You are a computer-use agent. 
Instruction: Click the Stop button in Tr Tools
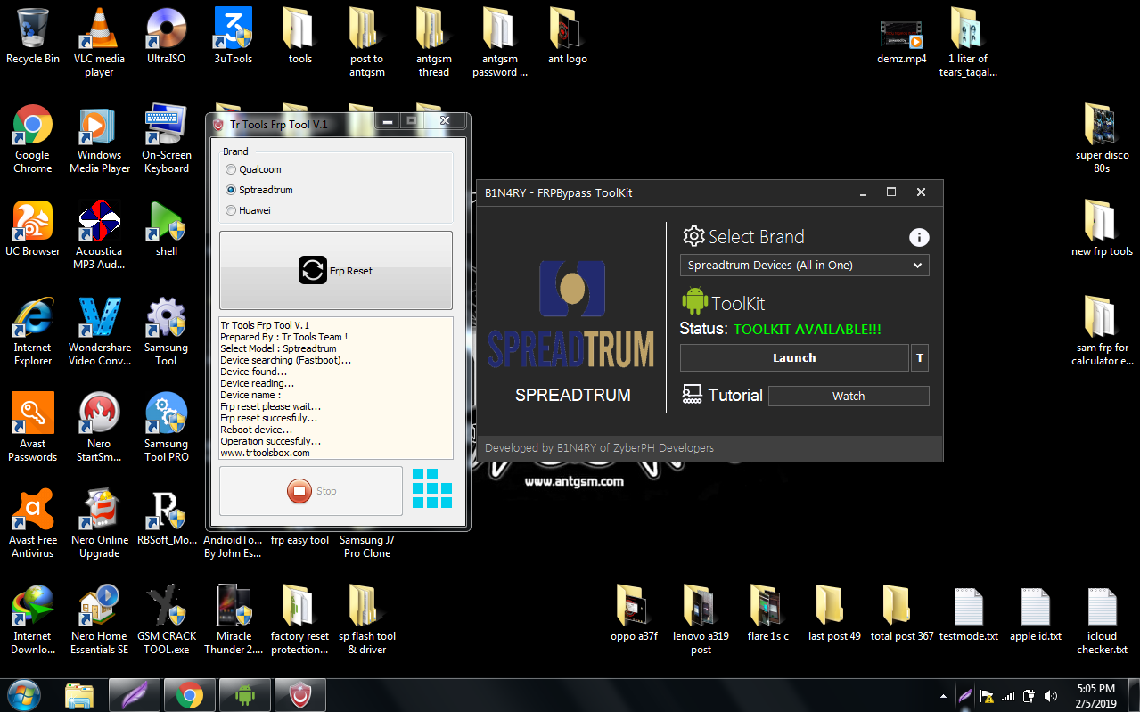(311, 491)
